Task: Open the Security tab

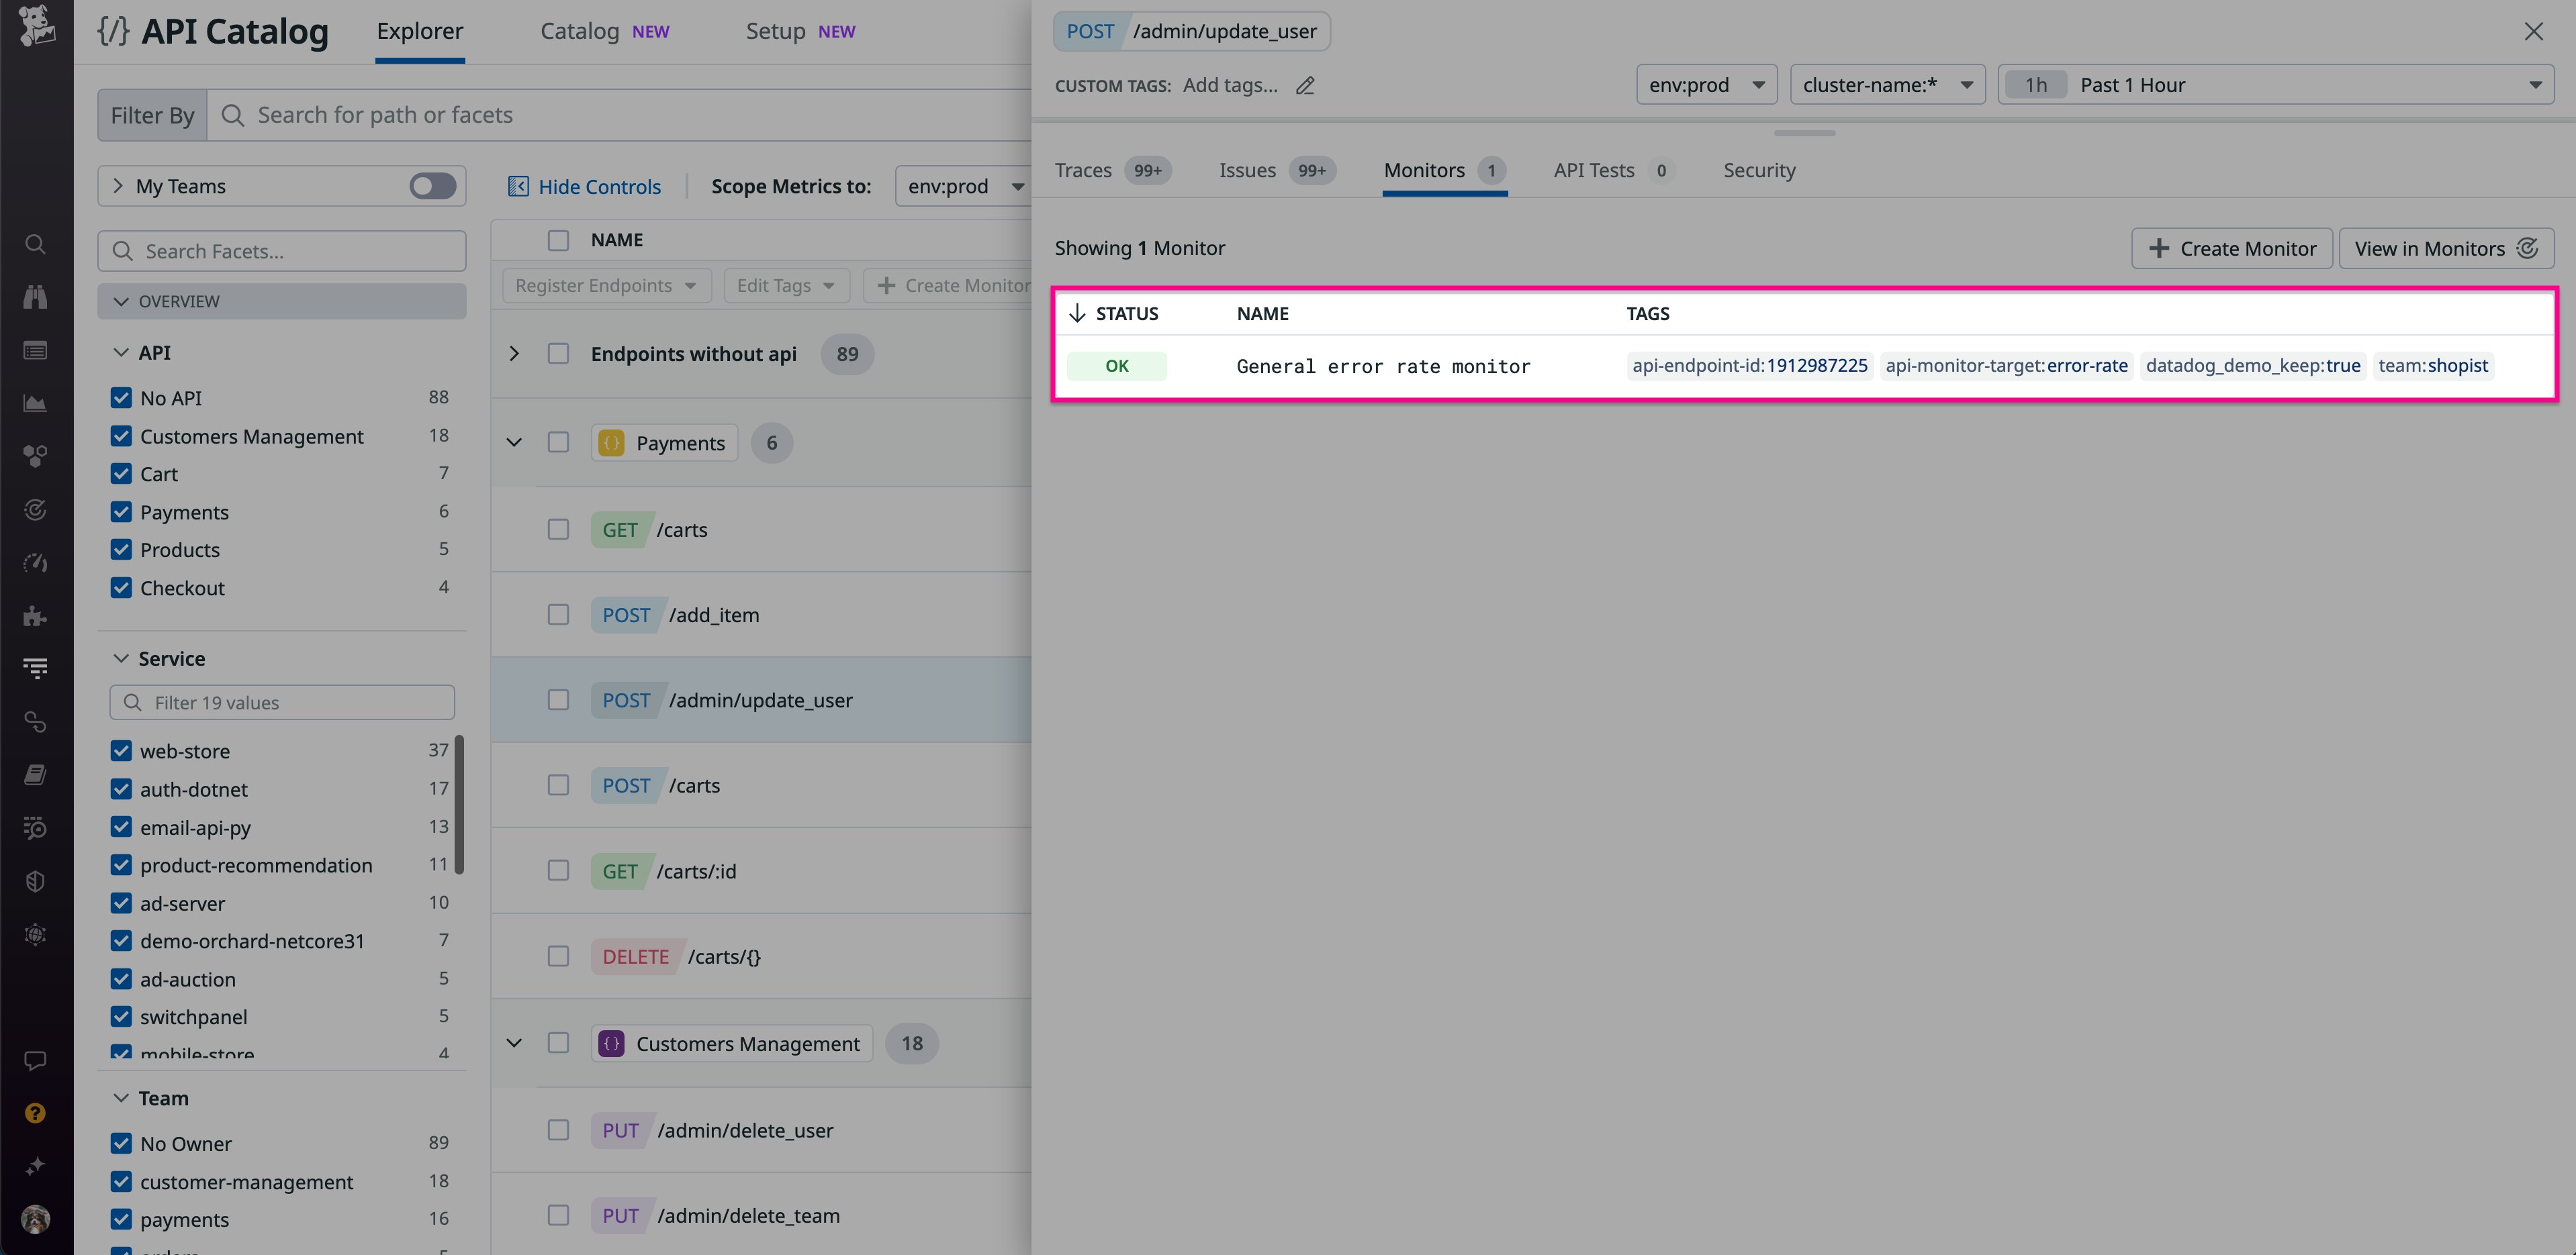Action: (1758, 171)
